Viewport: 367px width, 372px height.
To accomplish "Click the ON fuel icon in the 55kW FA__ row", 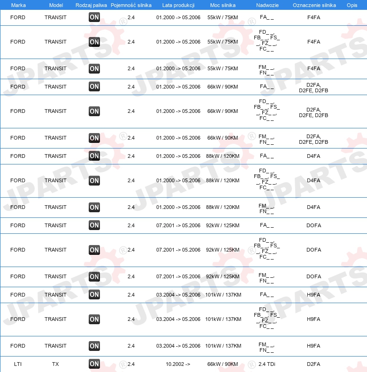I will pos(94,17).
